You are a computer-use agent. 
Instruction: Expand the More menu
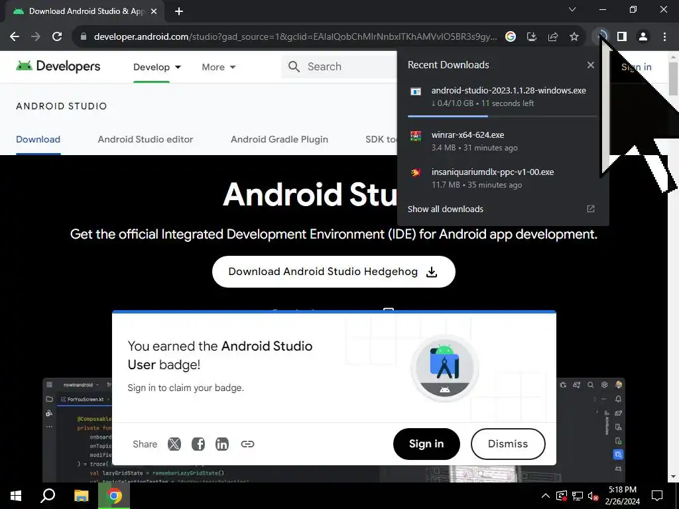(219, 67)
